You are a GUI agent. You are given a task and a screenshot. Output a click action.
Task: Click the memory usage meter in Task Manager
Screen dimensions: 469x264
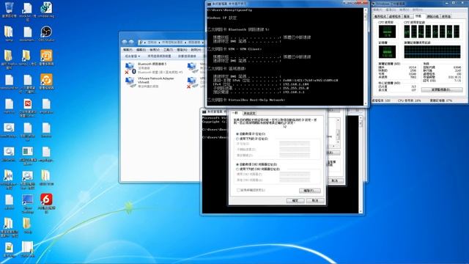[387, 52]
